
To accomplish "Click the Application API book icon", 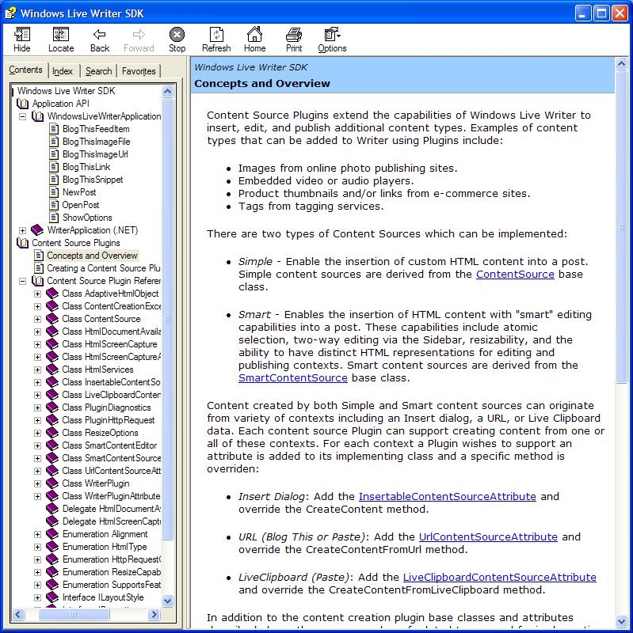I will point(23,104).
